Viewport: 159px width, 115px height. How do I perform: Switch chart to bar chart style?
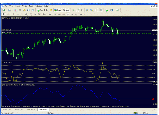74,10
